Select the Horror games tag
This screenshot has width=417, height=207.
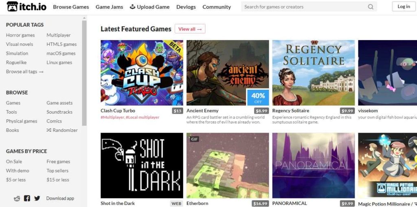[20, 35]
